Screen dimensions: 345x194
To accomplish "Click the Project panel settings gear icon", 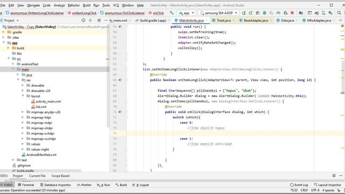I will [x=99, y=20].
